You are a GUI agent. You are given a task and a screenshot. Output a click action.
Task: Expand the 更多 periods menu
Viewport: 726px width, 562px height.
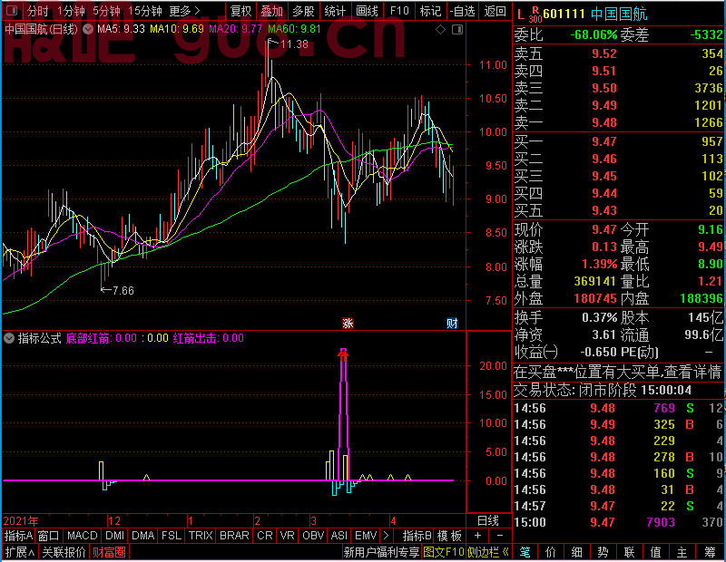coord(184,11)
